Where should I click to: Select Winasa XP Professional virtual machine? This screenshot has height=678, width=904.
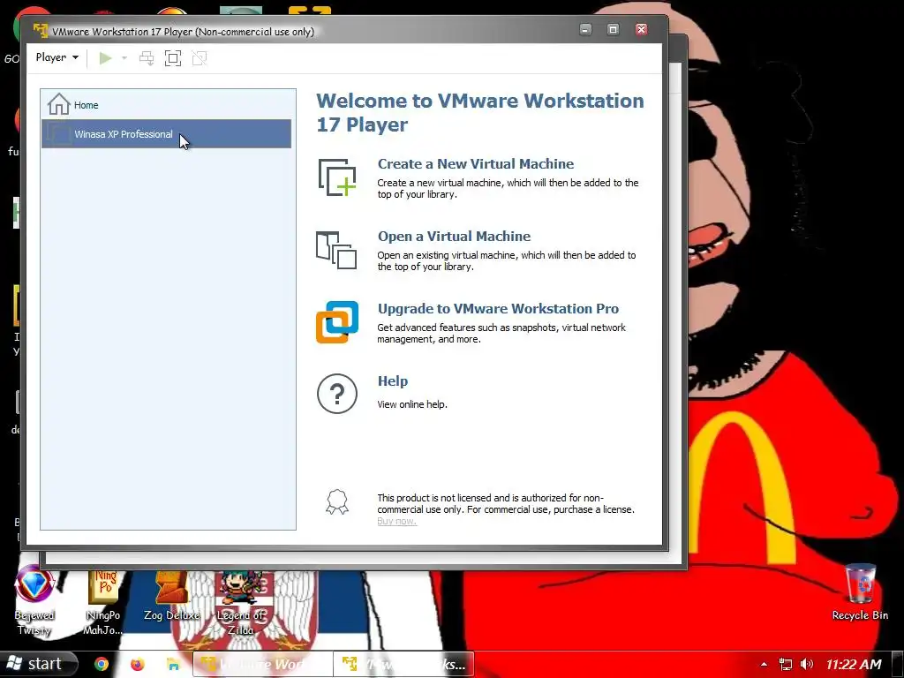(166, 134)
